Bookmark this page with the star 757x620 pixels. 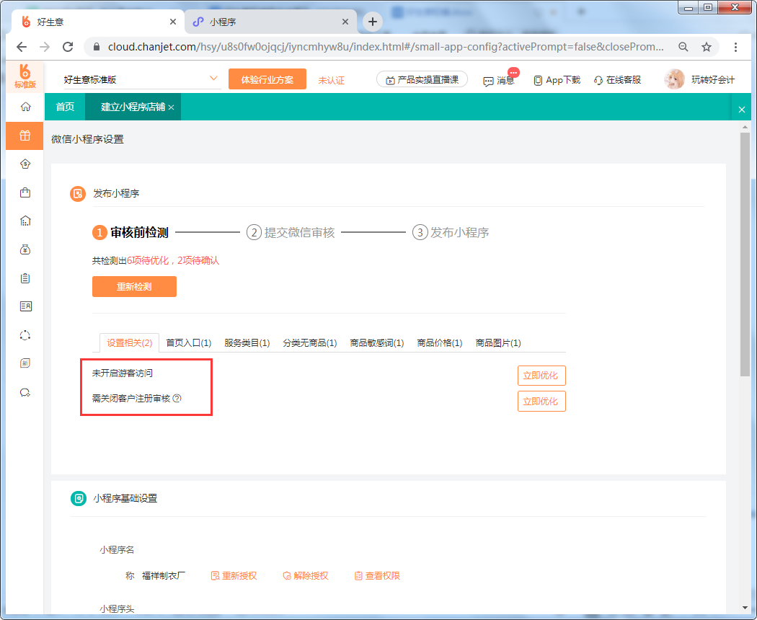707,47
